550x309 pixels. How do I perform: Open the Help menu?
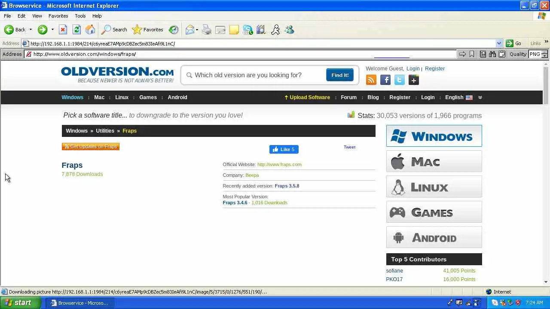(97, 16)
